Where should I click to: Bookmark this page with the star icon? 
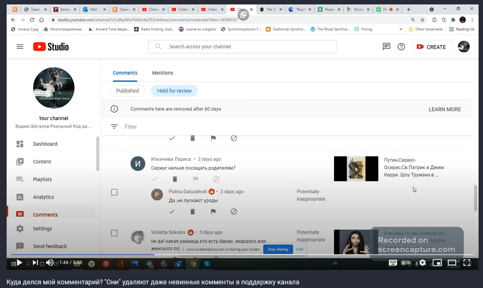[423, 20]
